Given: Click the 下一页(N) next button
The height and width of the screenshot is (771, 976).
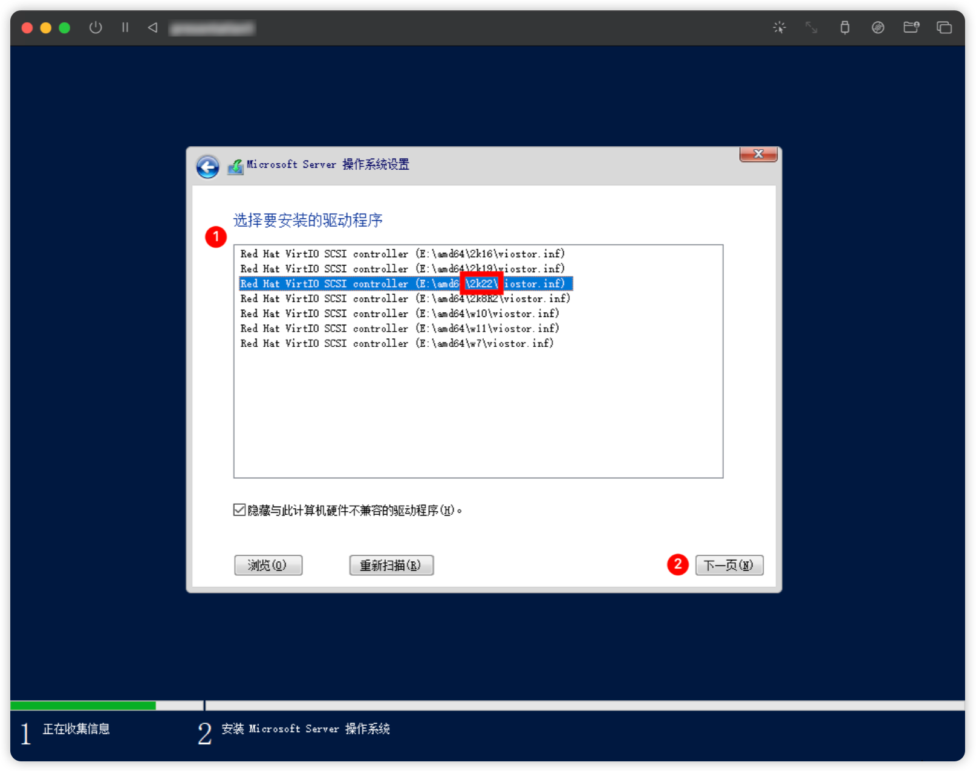Looking at the screenshot, I should (x=729, y=566).
